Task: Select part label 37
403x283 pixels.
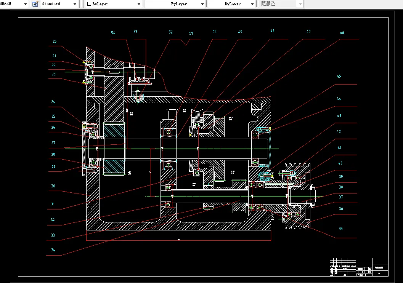Action: [x=341, y=197]
